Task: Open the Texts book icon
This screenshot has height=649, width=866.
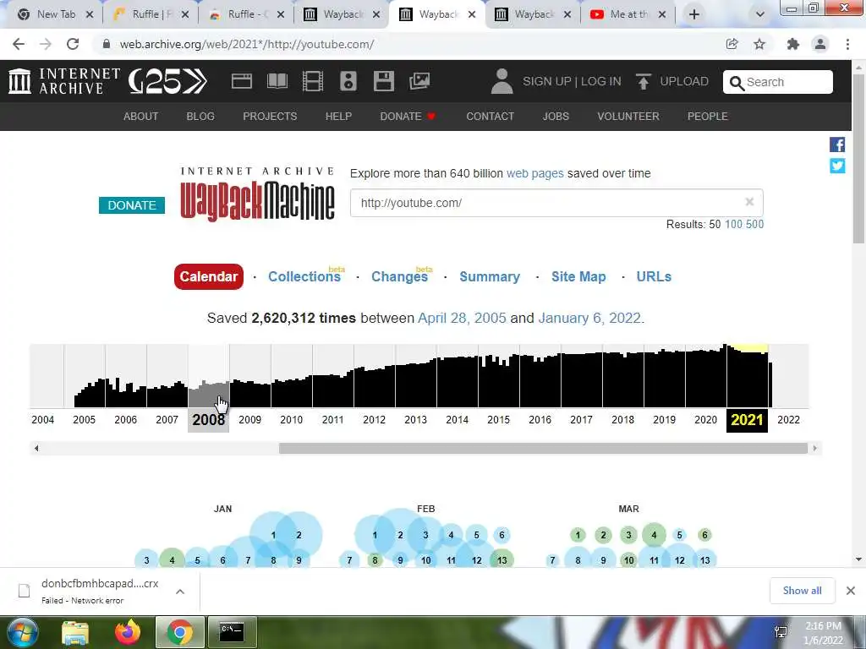Action: [x=277, y=81]
